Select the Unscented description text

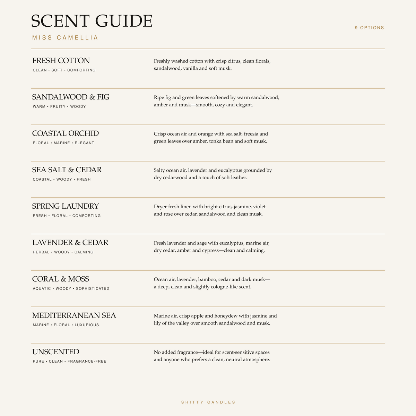point(212,356)
